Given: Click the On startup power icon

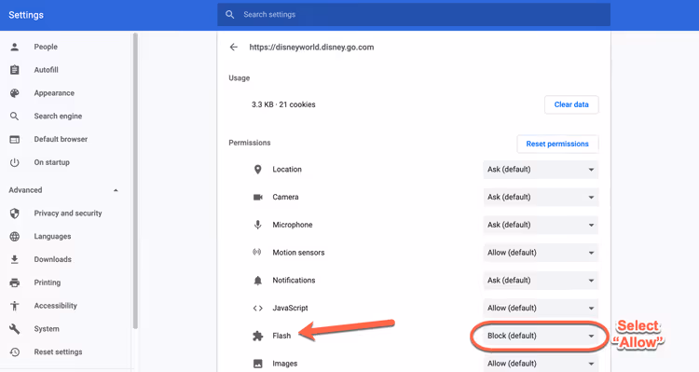Looking at the screenshot, I should [15, 163].
